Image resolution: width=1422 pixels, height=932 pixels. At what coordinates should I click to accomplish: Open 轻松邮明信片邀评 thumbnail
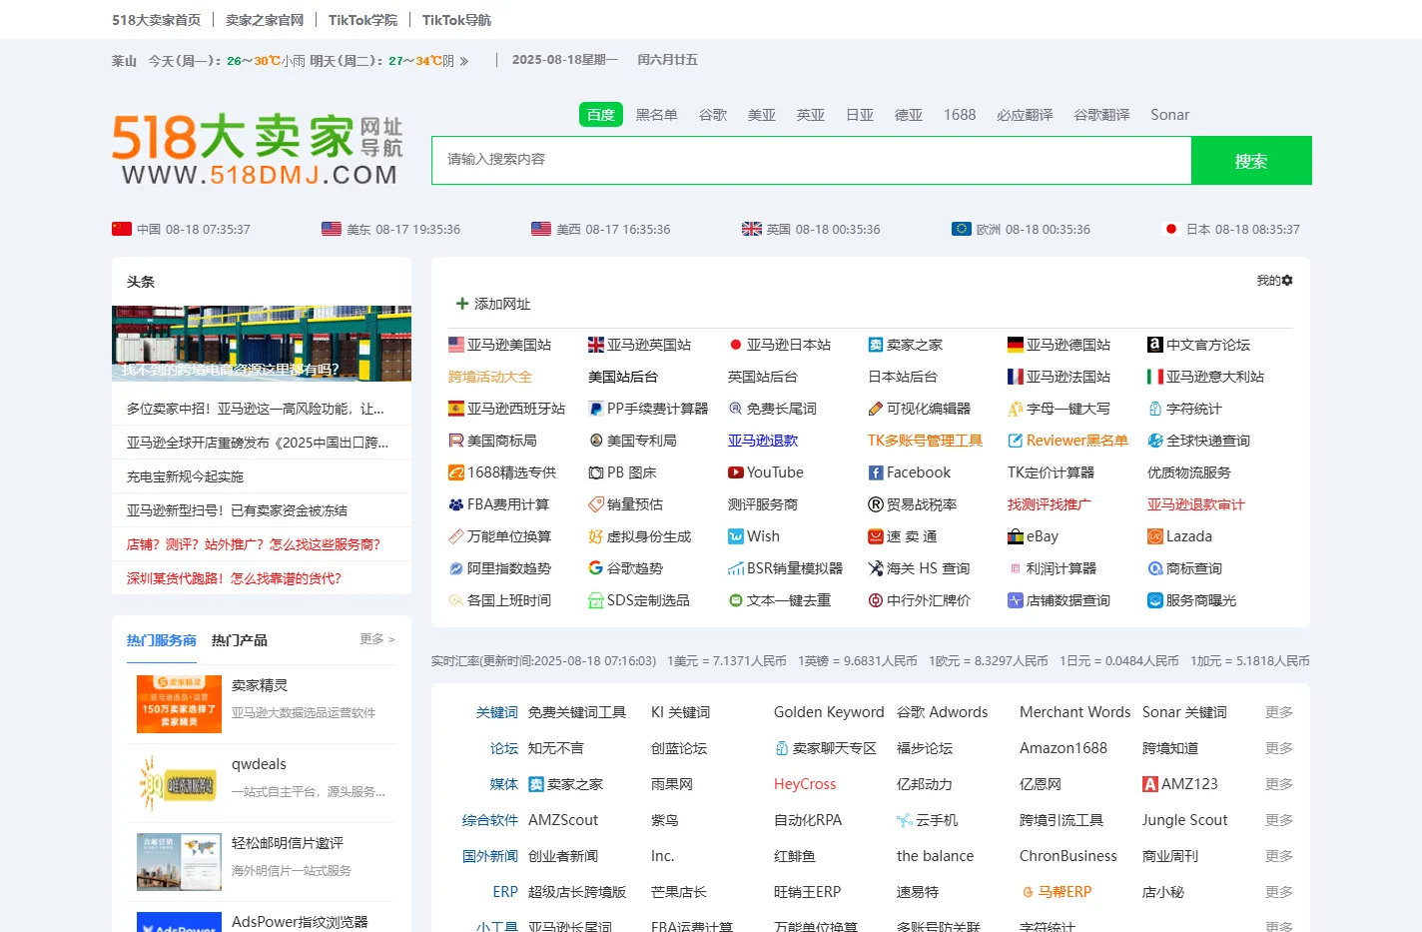tap(179, 861)
